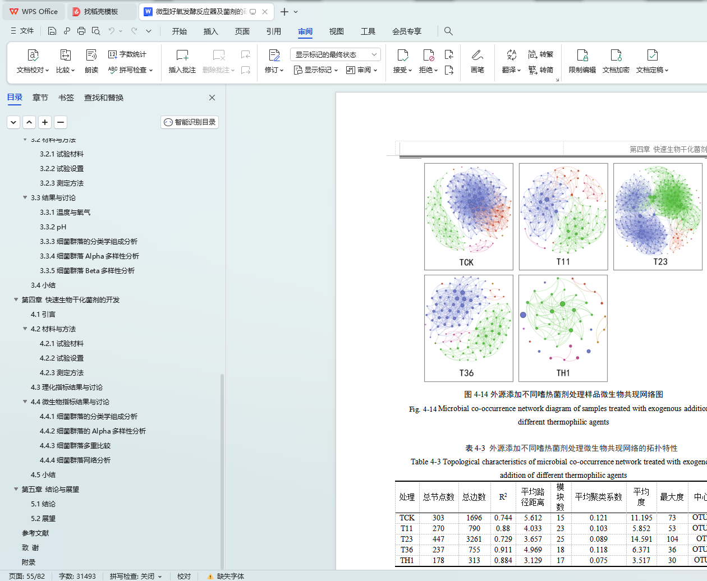Open 限制编辑 restrict editing
Screen dimensions: 707x581
point(582,62)
